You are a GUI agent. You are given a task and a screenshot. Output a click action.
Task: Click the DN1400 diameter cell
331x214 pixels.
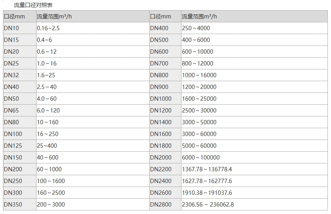[x=161, y=122]
